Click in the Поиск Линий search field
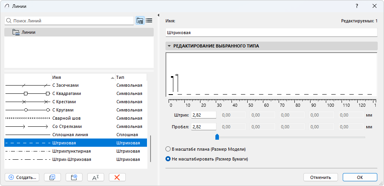 point(69,21)
